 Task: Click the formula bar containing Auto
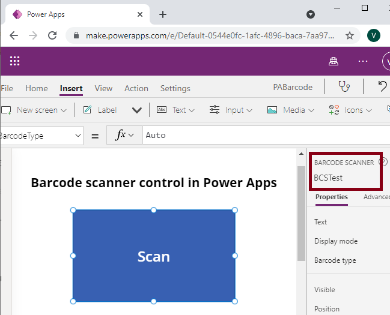266,135
